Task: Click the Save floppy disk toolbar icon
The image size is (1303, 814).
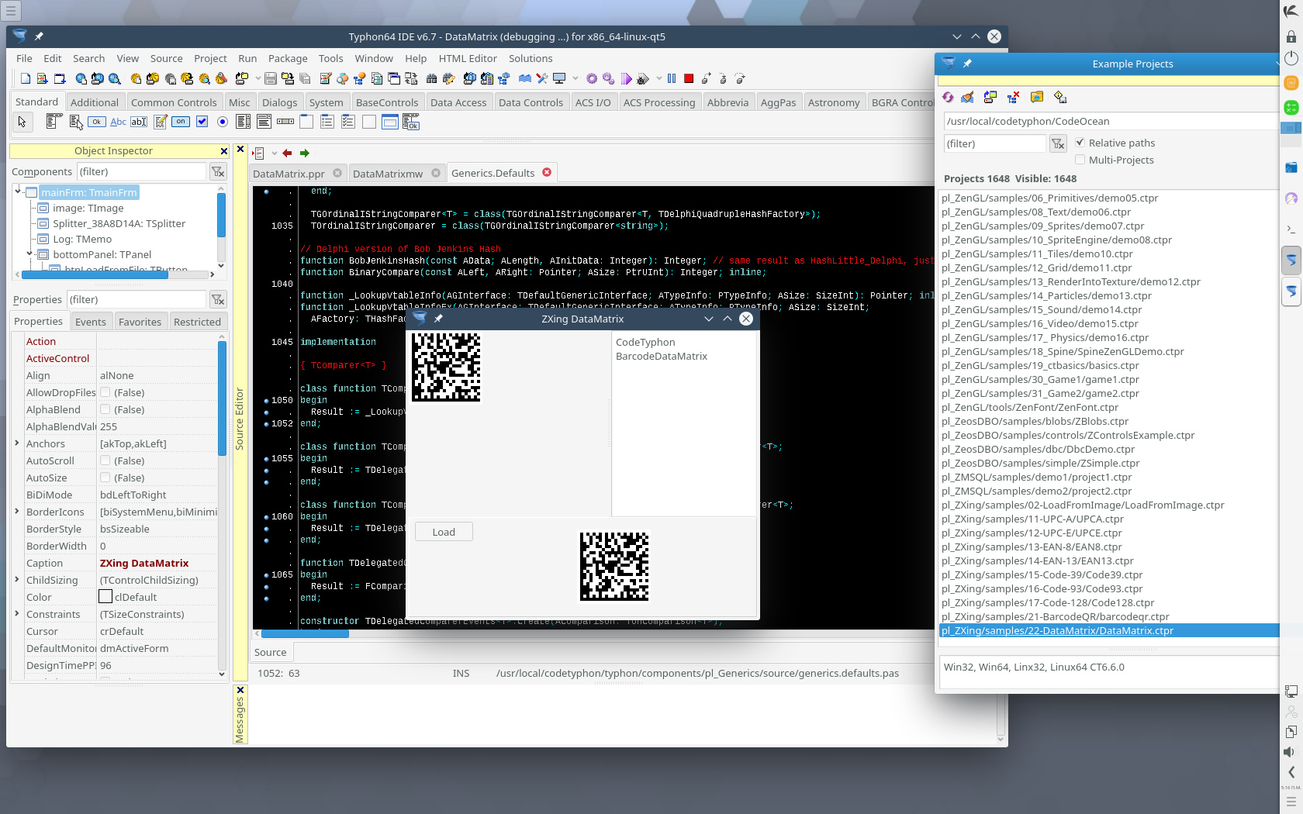Action: click(271, 78)
